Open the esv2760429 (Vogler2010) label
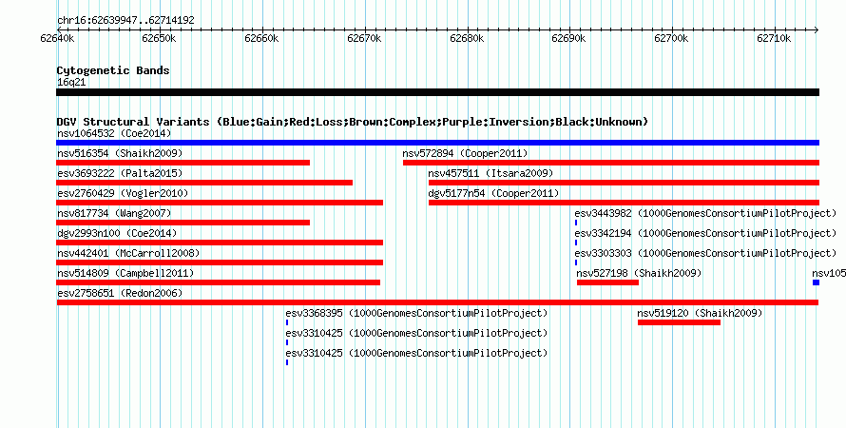The height and width of the screenshot is (428, 846). (x=123, y=193)
